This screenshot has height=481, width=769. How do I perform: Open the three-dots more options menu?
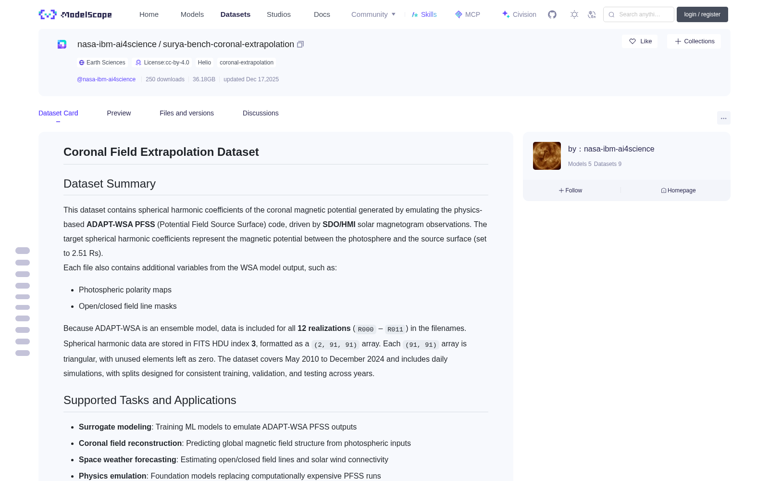723,118
